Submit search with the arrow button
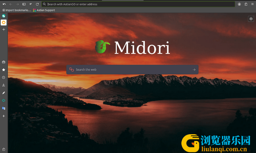The height and width of the screenshot is (153, 256). tap(194, 70)
